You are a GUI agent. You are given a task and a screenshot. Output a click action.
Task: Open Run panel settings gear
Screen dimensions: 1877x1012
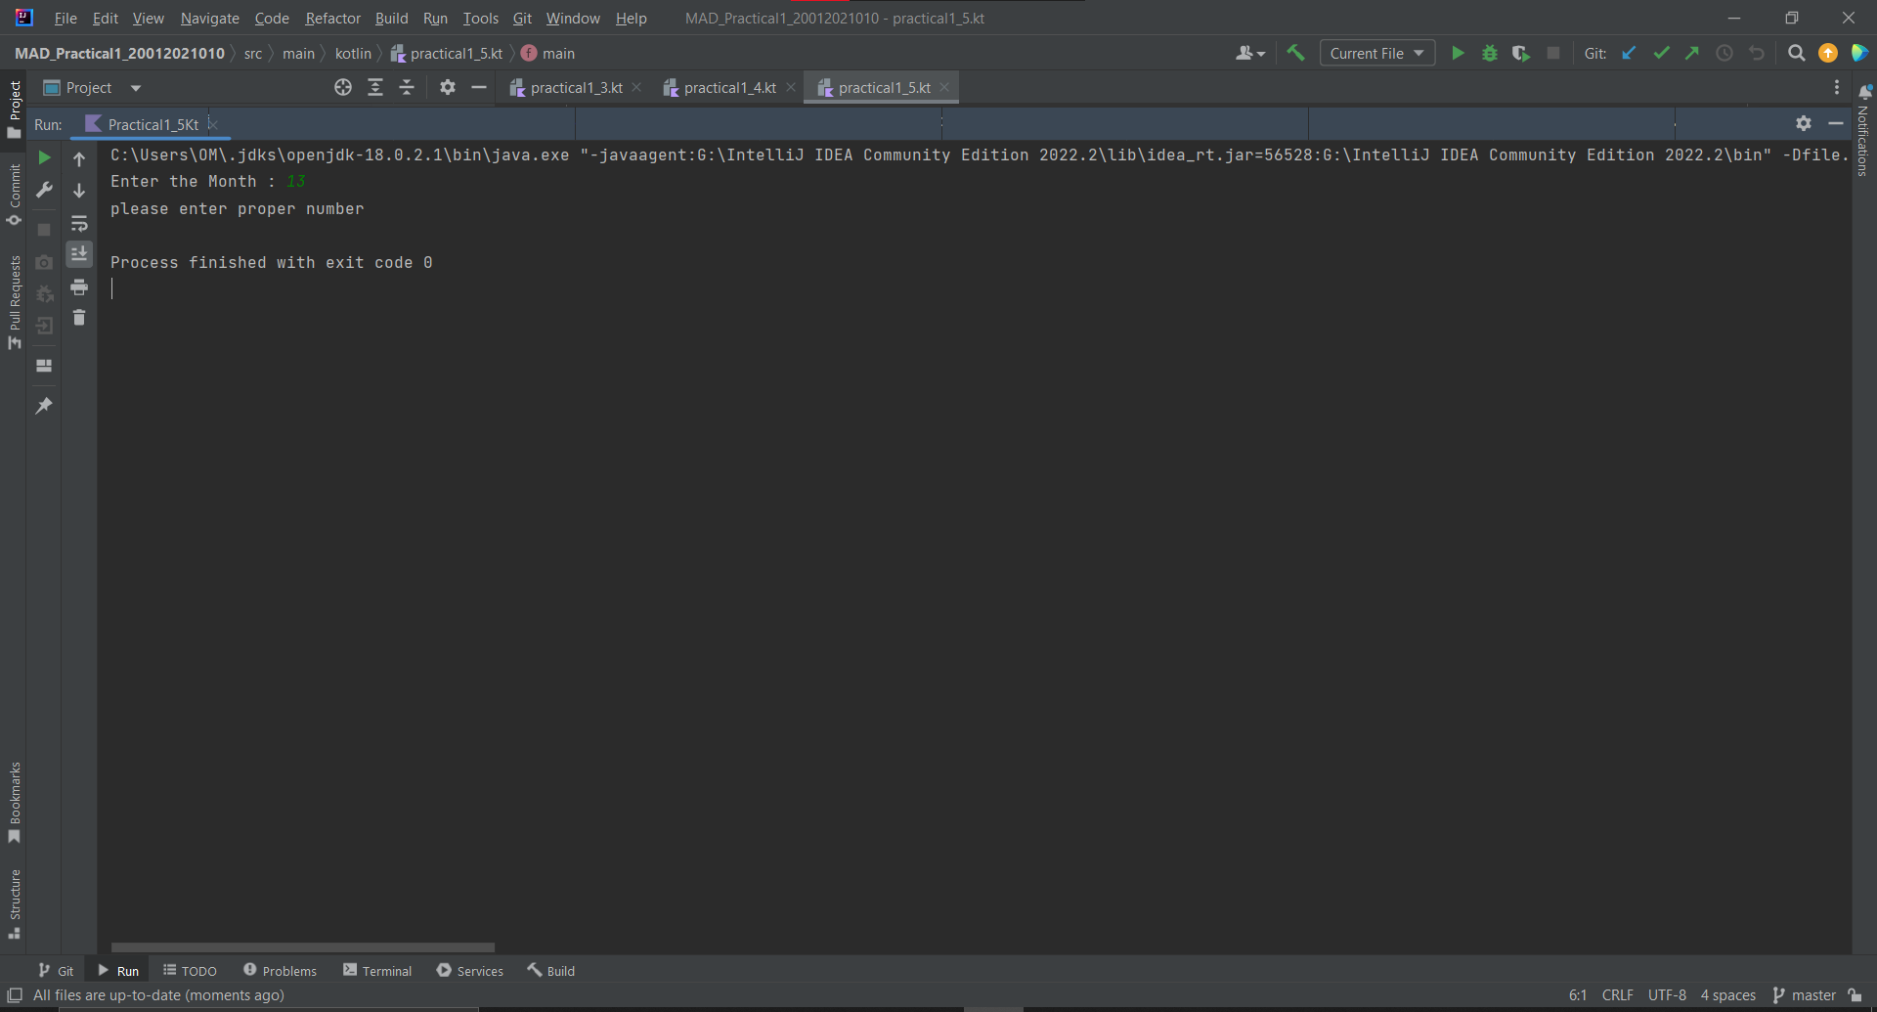(x=1804, y=123)
